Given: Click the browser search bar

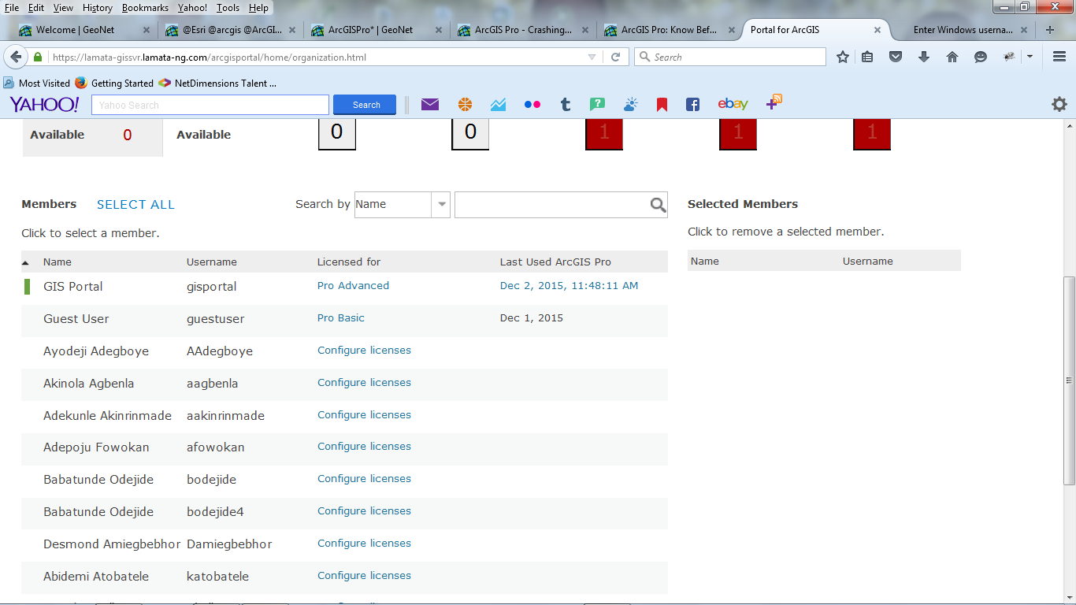Looking at the screenshot, I should 730,57.
